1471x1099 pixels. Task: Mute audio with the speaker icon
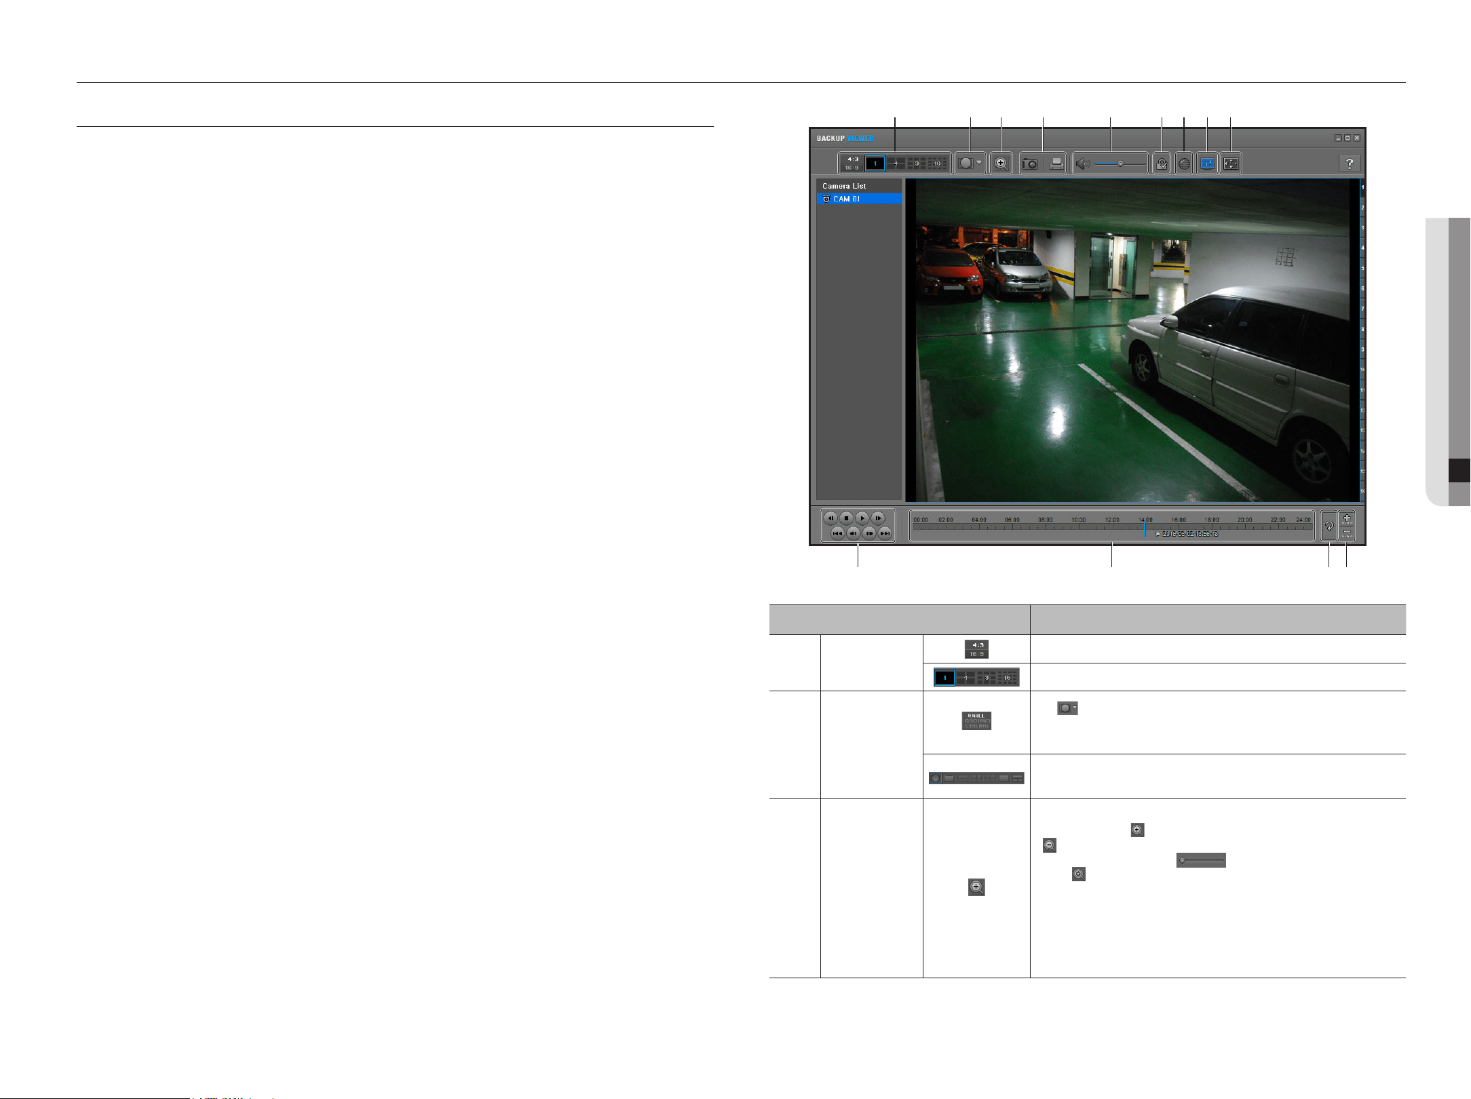pyautogui.click(x=1084, y=163)
